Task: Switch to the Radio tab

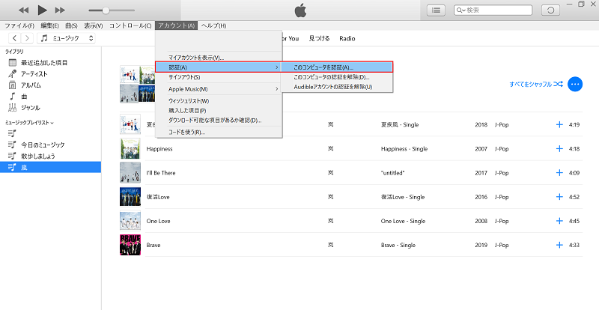Action: click(347, 39)
